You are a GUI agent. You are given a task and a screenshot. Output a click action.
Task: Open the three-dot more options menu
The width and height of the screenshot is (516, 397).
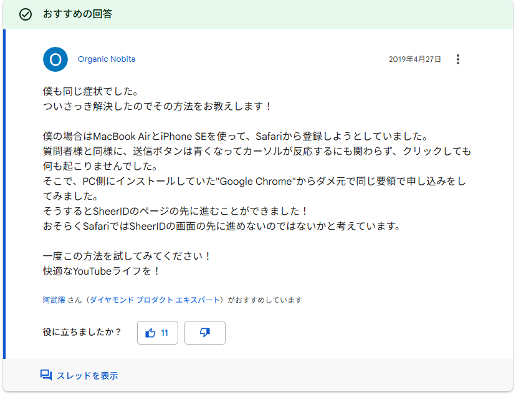pyautogui.click(x=458, y=59)
